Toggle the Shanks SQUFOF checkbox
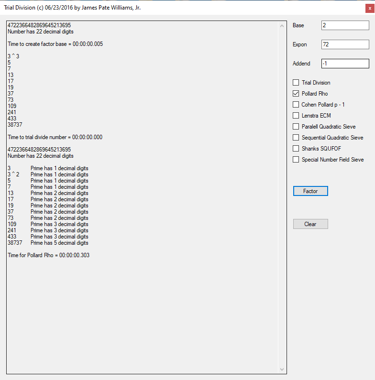 (296, 149)
